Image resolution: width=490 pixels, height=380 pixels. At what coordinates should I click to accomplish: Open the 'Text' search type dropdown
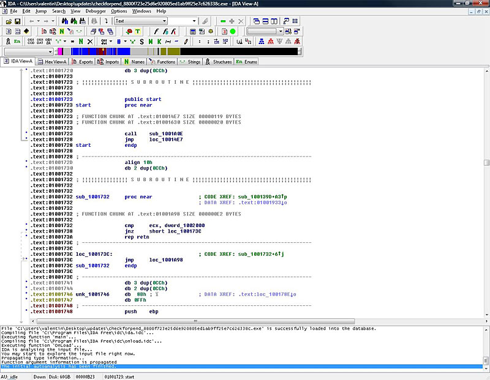165,21
